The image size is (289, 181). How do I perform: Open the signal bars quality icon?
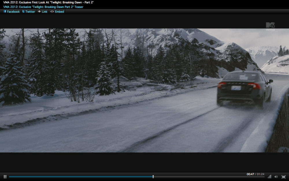point(269,177)
